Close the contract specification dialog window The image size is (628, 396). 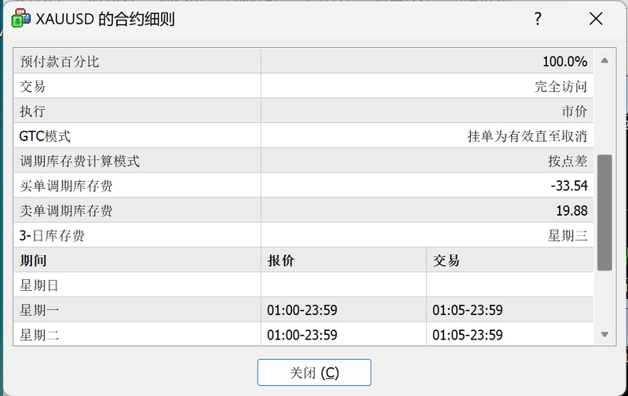pos(596,20)
